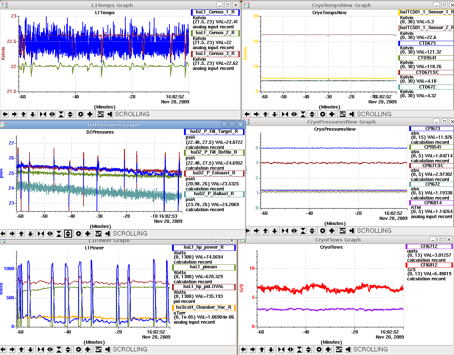Select the haL1_hp_power_R legend entry
Image resolution: width=454 pixels, height=355 pixels.
[x=204, y=248]
